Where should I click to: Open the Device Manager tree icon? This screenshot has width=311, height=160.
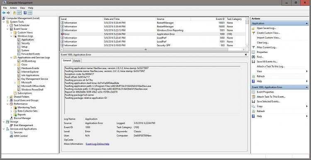(x=11, y=118)
